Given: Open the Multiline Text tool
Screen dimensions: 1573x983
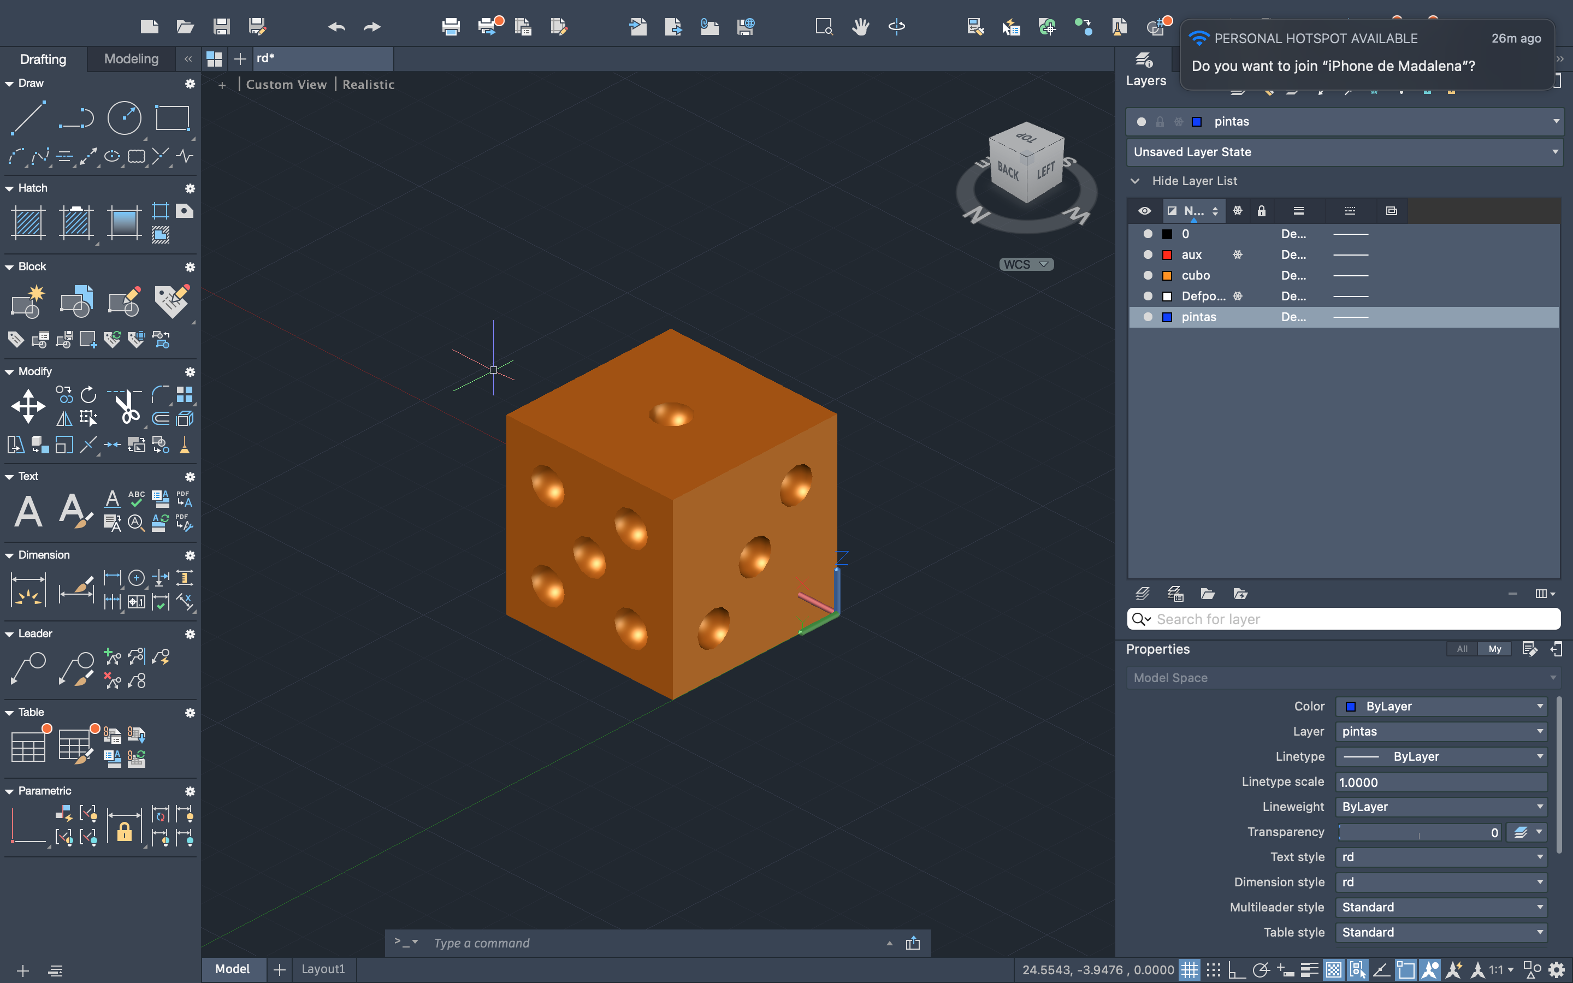Looking at the screenshot, I should click(x=28, y=511).
